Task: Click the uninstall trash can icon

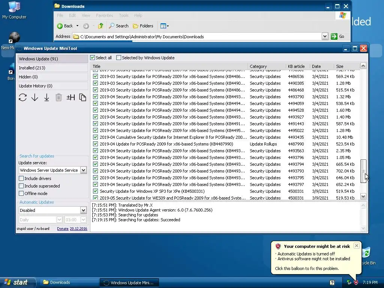Action: click(x=58, y=97)
